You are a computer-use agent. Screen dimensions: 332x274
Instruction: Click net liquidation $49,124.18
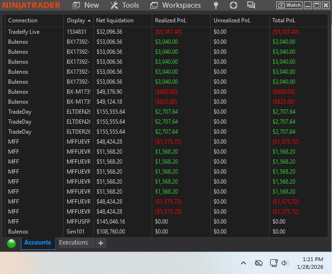tap(109, 102)
